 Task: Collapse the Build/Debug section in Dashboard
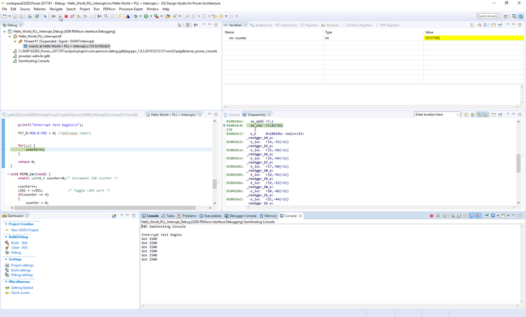6,237
